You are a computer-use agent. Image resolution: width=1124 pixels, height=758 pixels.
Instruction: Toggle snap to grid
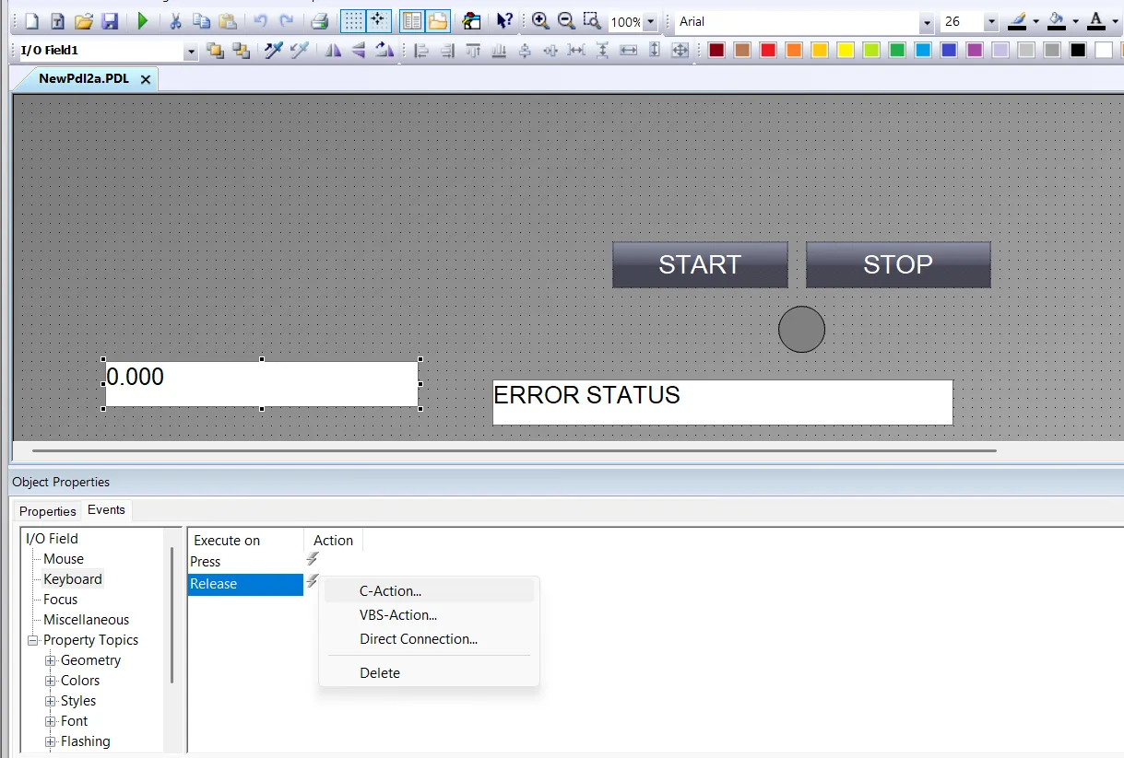(378, 20)
